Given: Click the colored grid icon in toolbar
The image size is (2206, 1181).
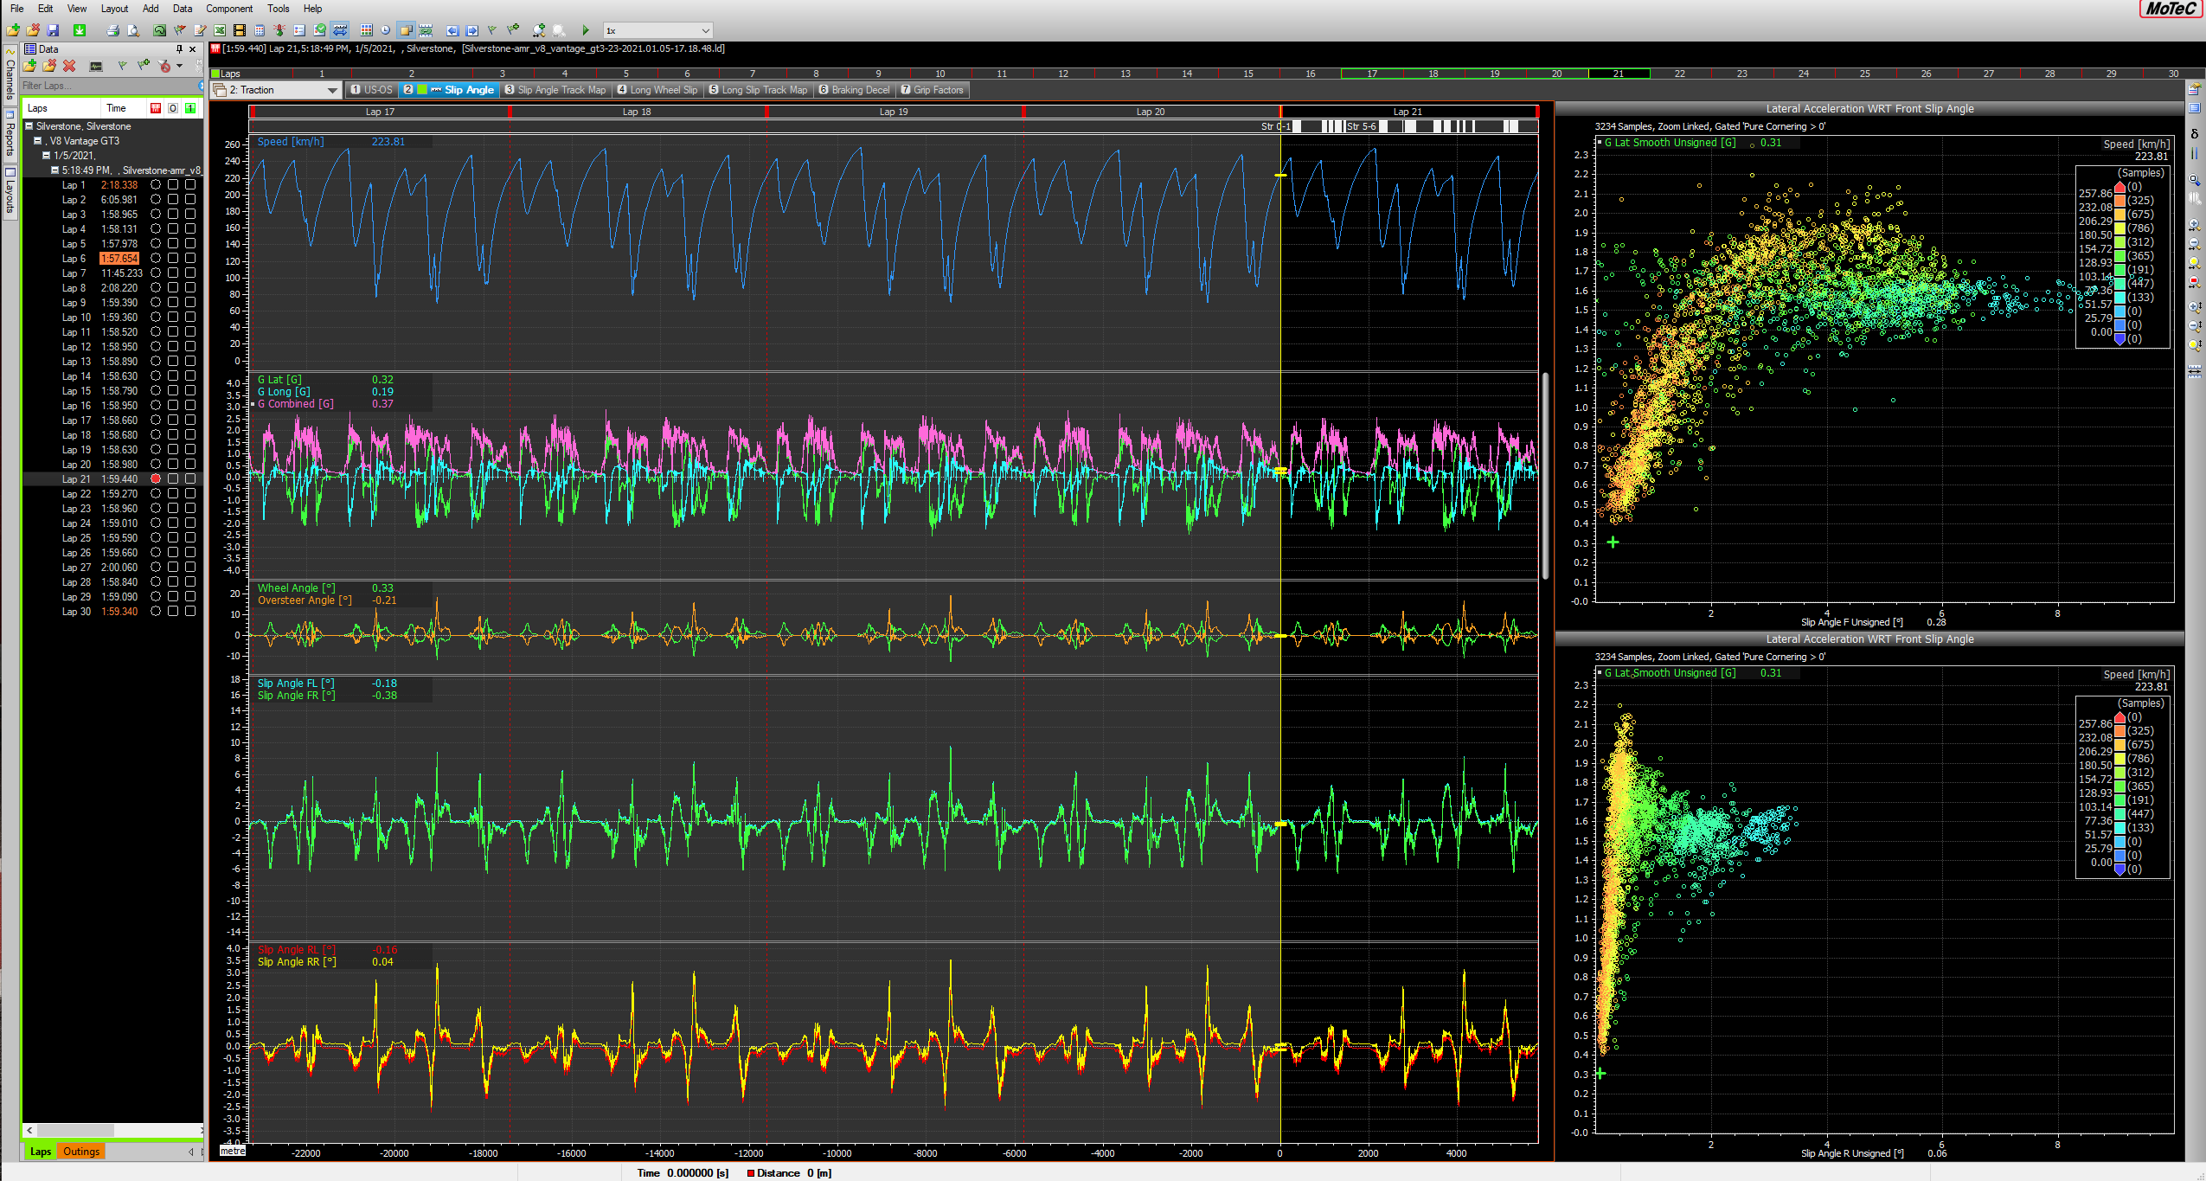Looking at the screenshot, I should 366,30.
